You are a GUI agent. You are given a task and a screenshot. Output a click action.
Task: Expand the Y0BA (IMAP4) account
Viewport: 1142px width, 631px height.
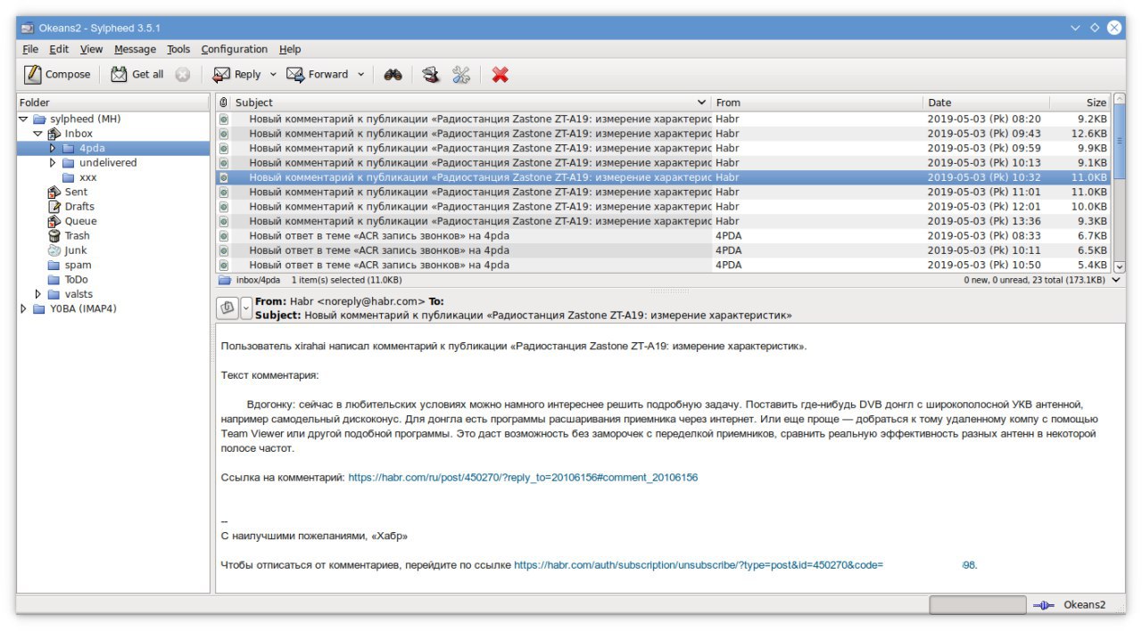pos(23,309)
